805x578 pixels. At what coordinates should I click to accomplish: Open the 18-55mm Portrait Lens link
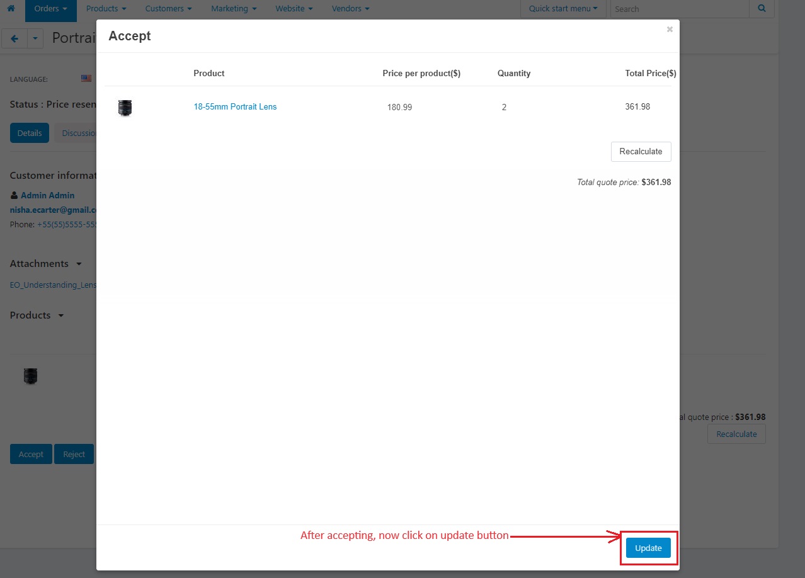(235, 106)
